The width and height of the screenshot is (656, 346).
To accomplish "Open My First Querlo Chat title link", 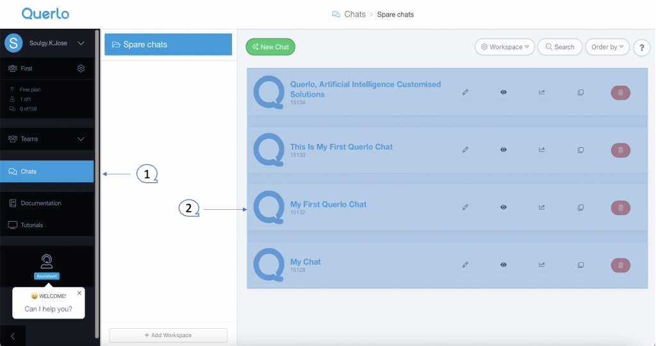I will pos(329,205).
